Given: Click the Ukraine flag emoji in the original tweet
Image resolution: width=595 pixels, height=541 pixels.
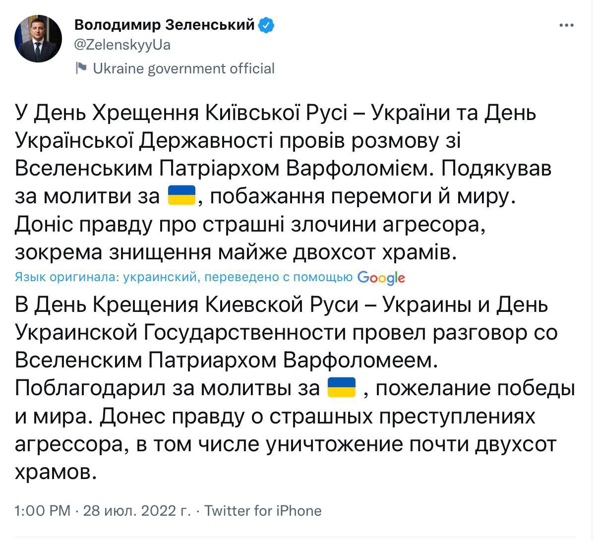Looking at the screenshot, I should point(182,196).
